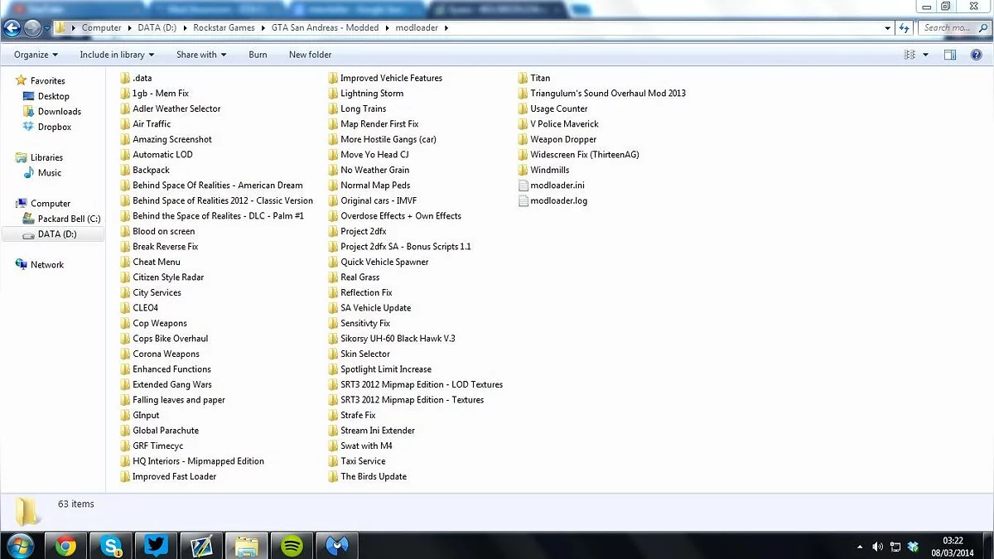The width and height of the screenshot is (994, 559).
Task: Expand the address bar history dropdown
Action: point(887,27)
